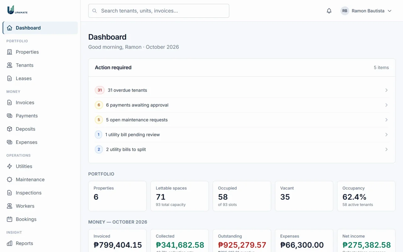Click the Vacant 35 card
The height and width of the screenshot is (252, 403).
[x=304, y=196]
